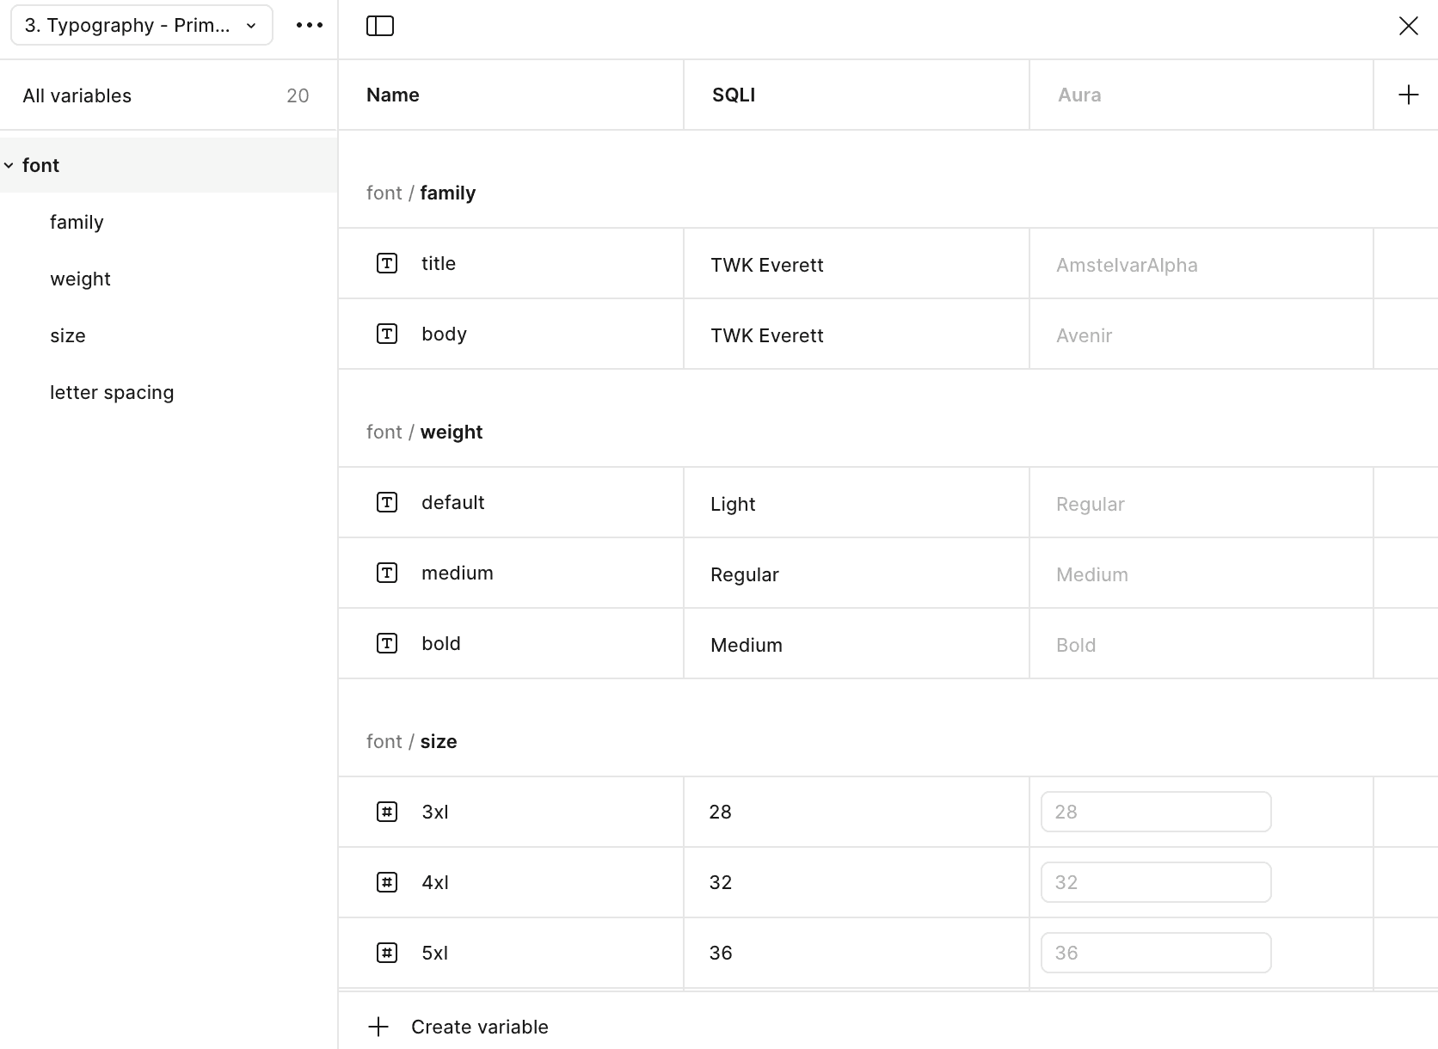Select Aura value Avenir

pos(1084,335)
